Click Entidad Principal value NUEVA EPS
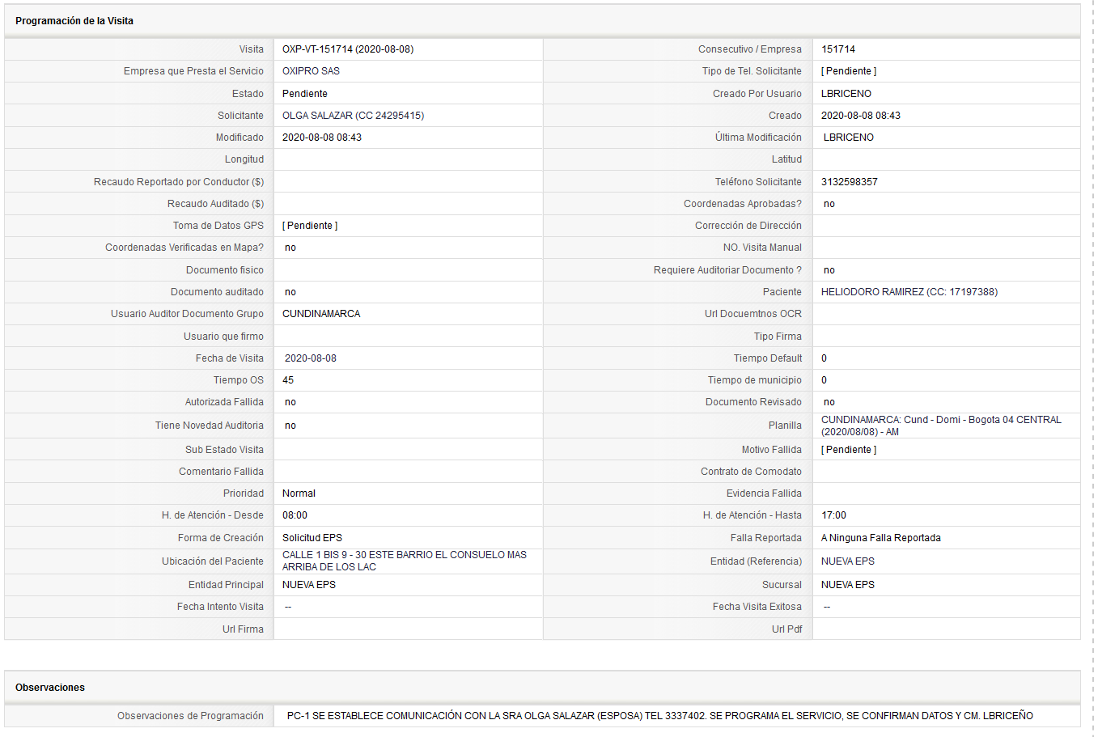Screen dimensions: 1098x737 pyautogui.click(x=309, y=585)
